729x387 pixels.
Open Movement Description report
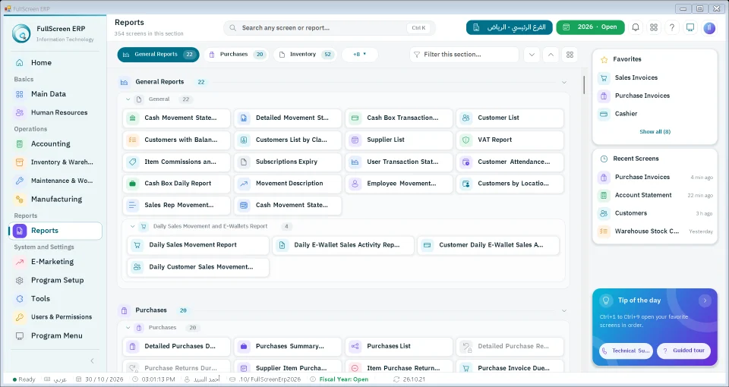[288, 184]
